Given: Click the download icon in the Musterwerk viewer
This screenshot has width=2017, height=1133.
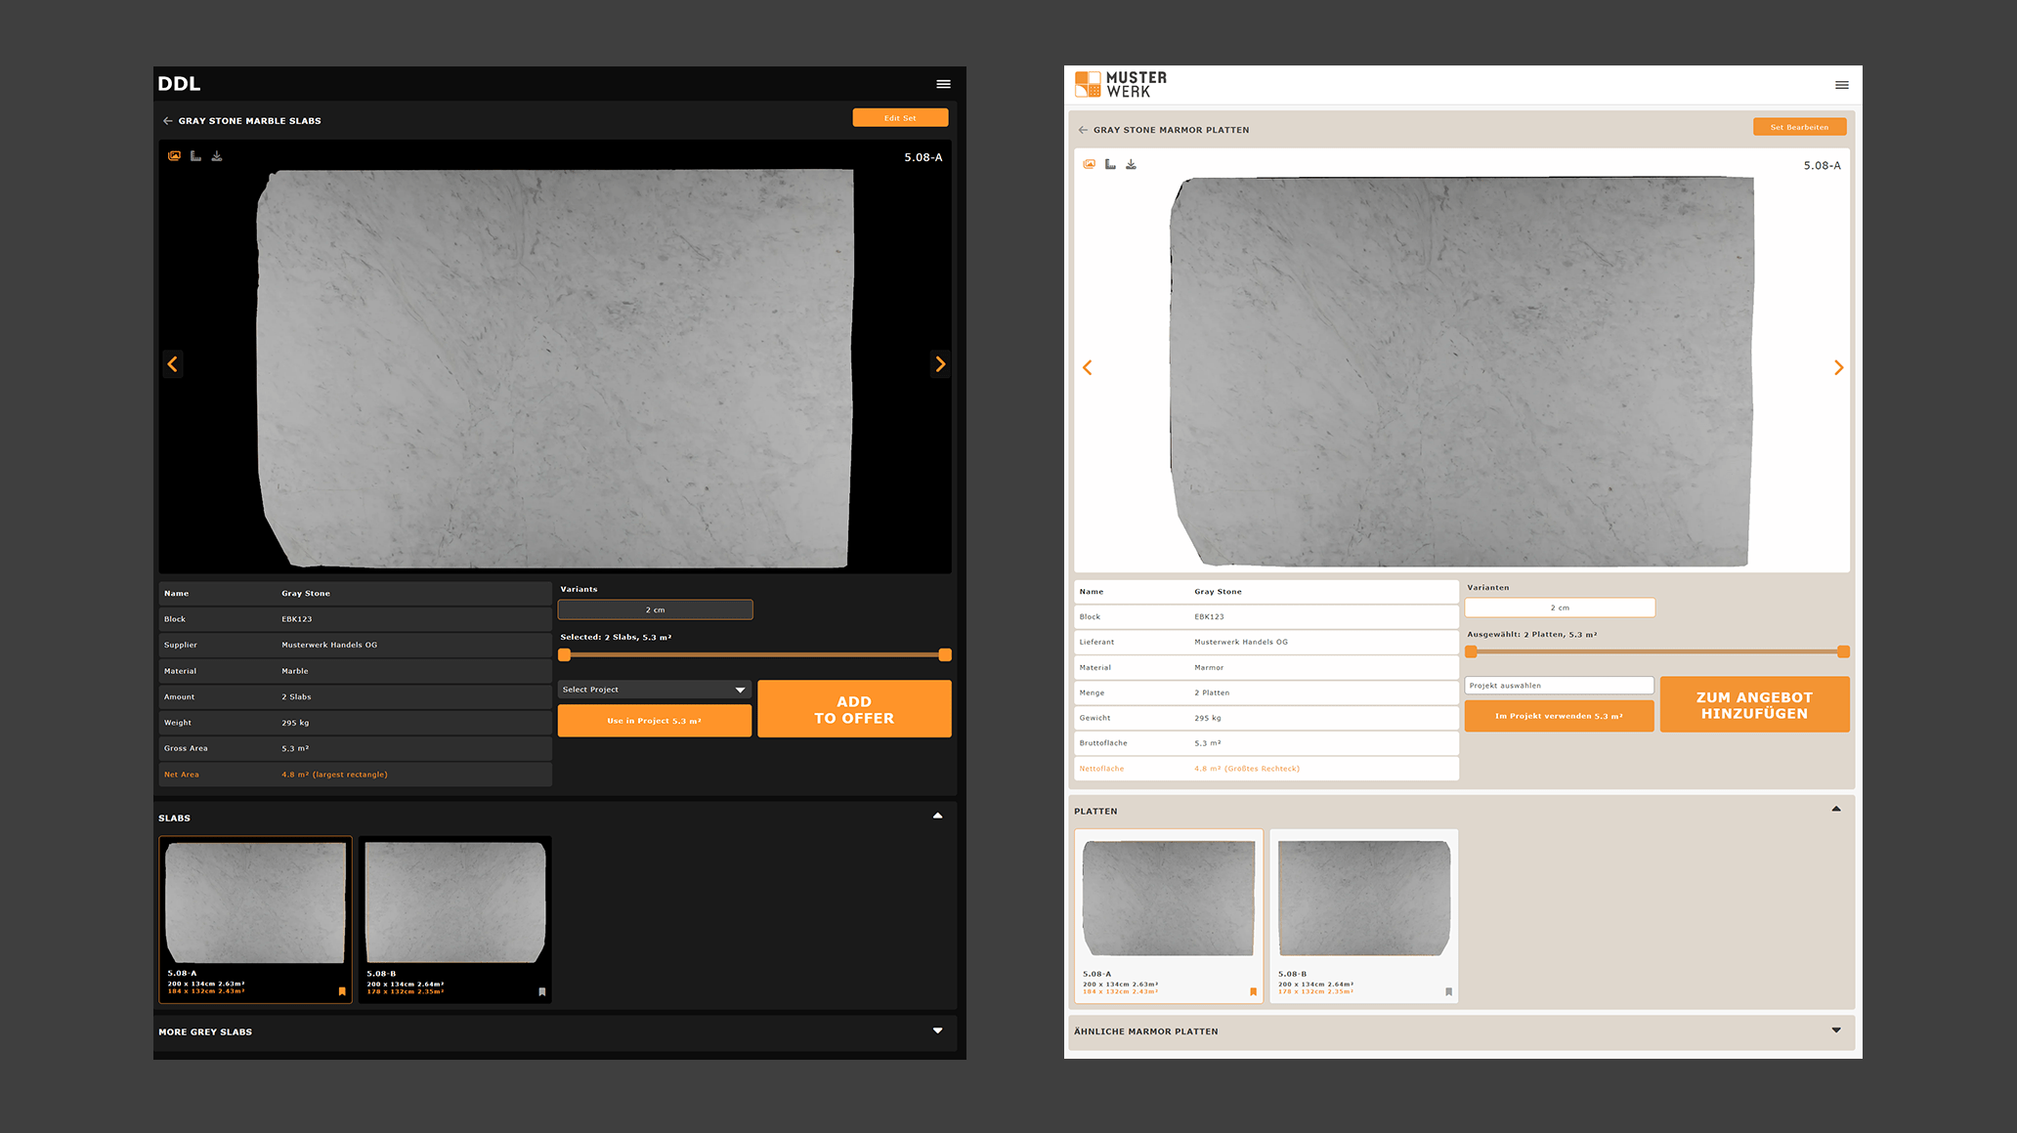Looking at the screenshot, I should (1132, 164).
